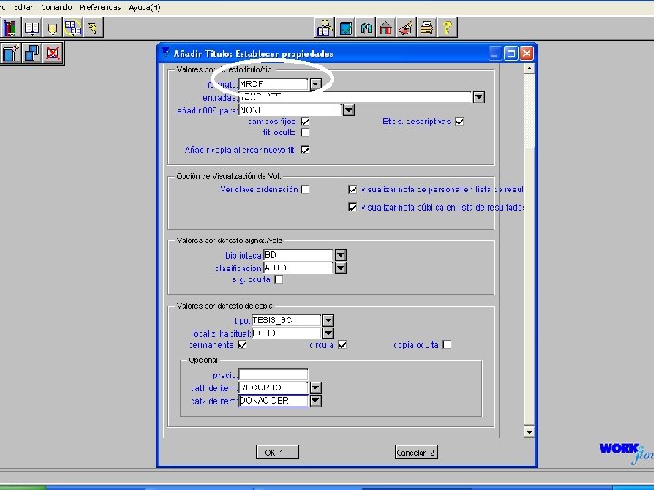Open the formato dropdown arrow
Screen dimensions: 654x490
[x=315, y=84]
